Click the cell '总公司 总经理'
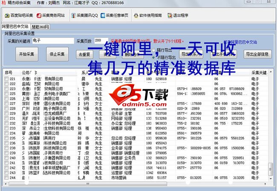This screenshot has width=277, height=191. click(x=124, y=138)
